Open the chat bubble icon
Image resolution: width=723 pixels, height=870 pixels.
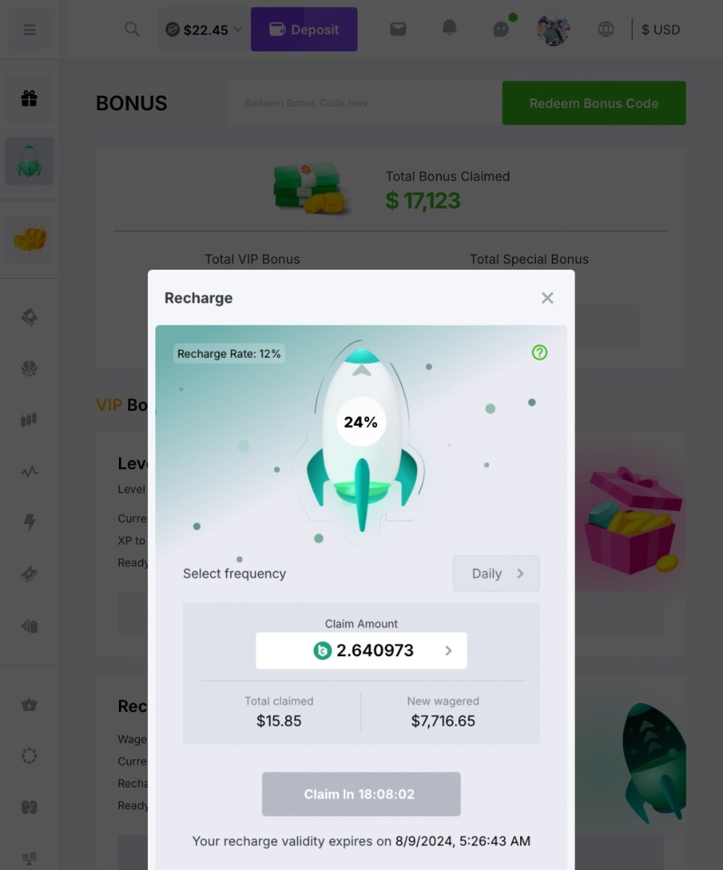coord(501,29)
